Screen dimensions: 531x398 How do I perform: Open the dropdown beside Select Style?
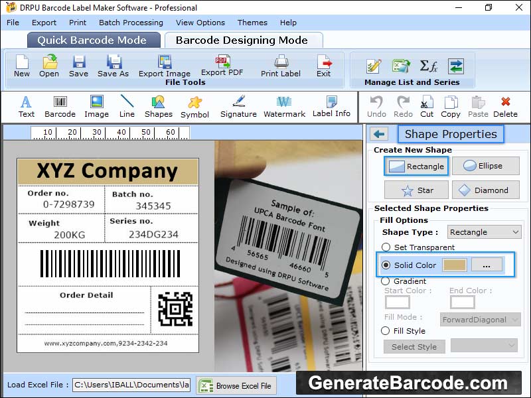(x=484, y=346)
